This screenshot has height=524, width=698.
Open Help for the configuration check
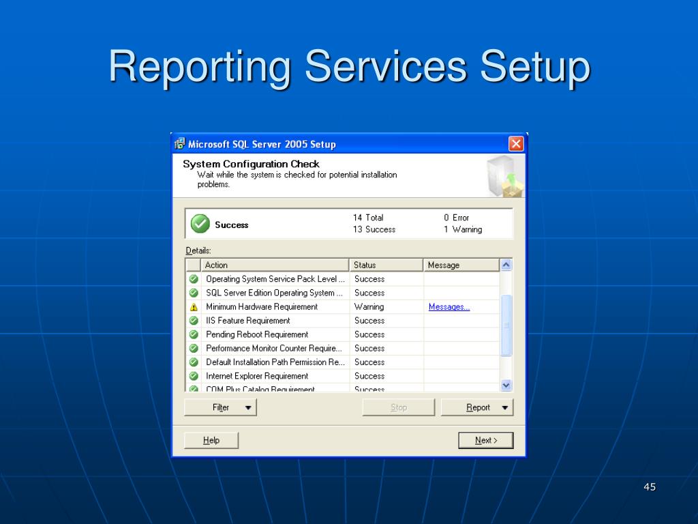tap(211, 440)
